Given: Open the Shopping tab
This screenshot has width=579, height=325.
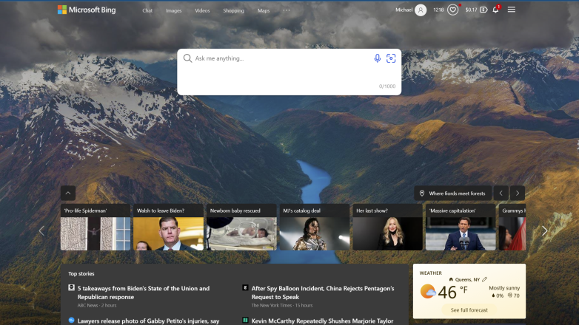Looking at the screenshot, I should [x=233, y=10].
